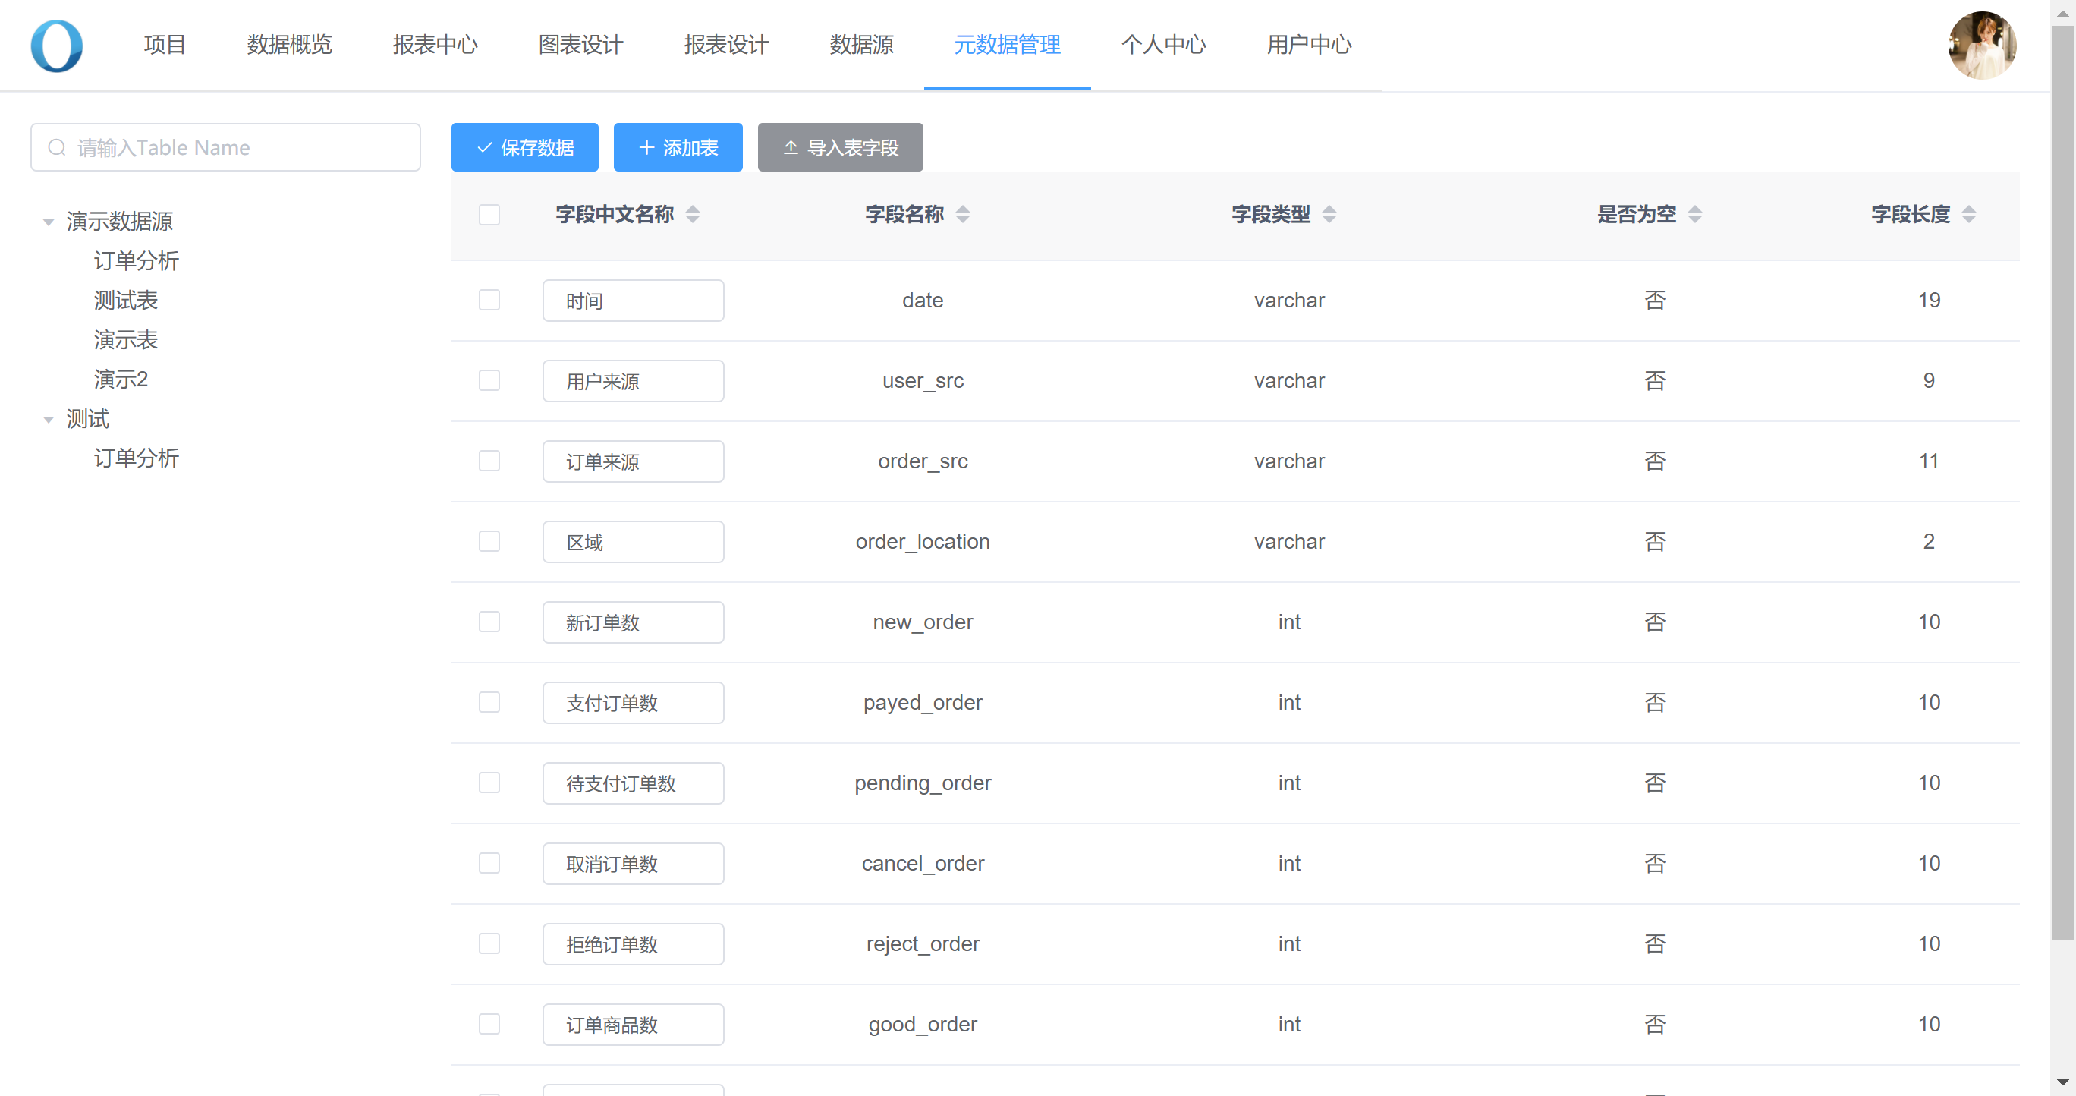This screenshot has width=2076, height=1096.
Task: Click the 保存数据 button
Action: 524,147
